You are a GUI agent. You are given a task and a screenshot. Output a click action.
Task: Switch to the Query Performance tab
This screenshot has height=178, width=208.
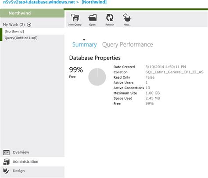click(128, 44)
